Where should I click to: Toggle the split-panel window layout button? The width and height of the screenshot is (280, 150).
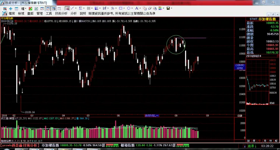(x=54, y=9)
